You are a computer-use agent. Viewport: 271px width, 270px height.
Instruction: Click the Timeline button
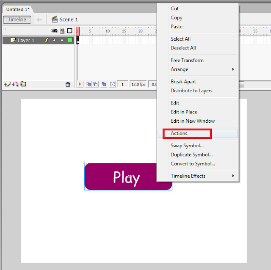[x=17, y=19]
